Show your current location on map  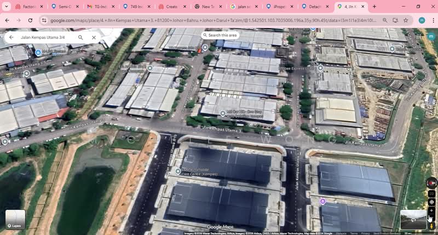[431, 202]
